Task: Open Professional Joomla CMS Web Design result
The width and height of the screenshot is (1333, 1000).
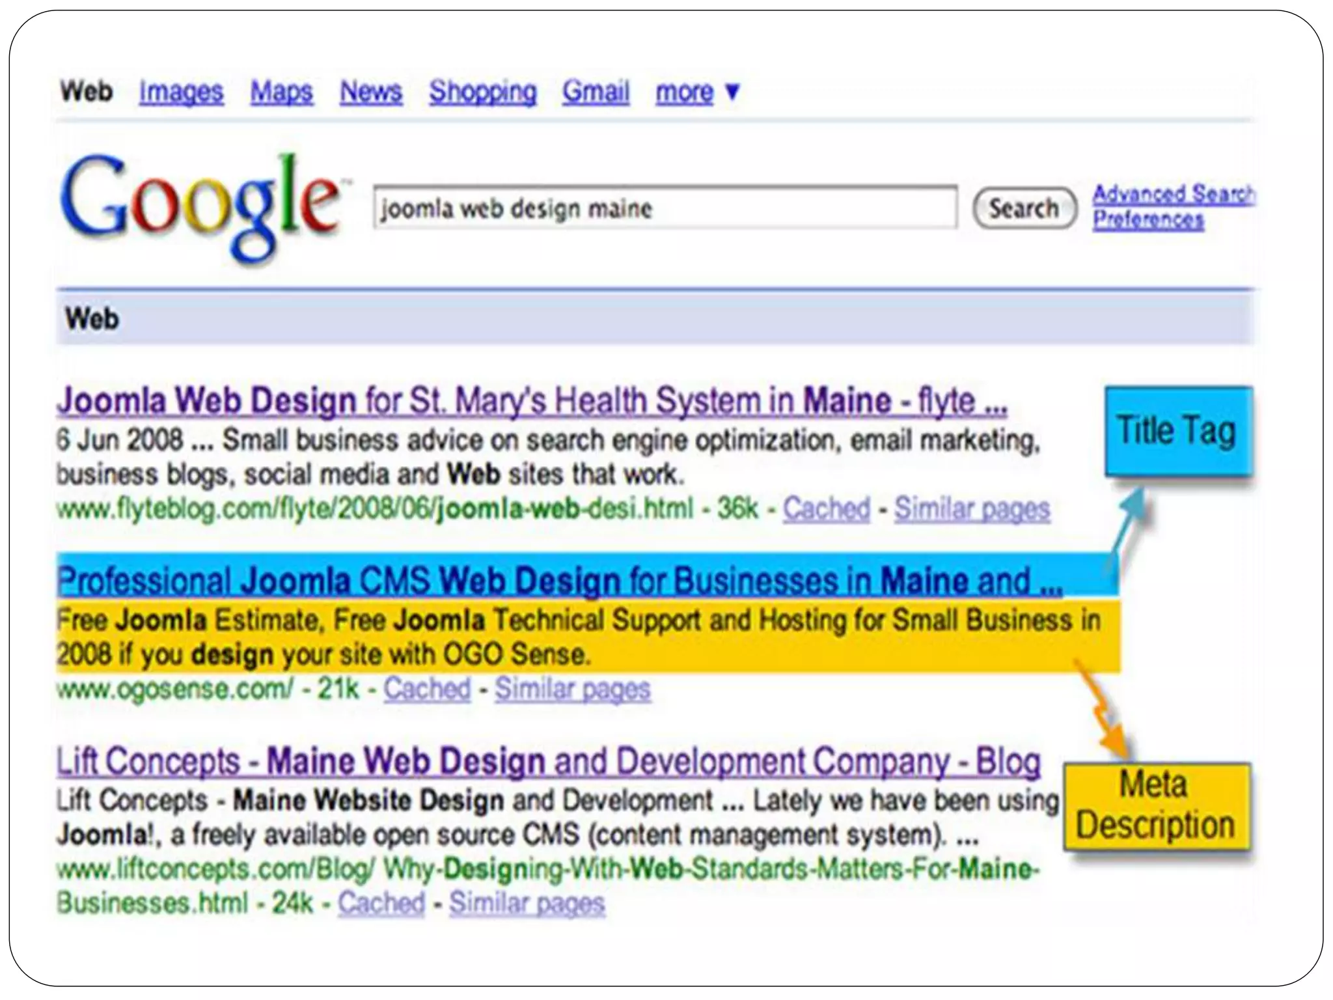Action: [560, 581]
